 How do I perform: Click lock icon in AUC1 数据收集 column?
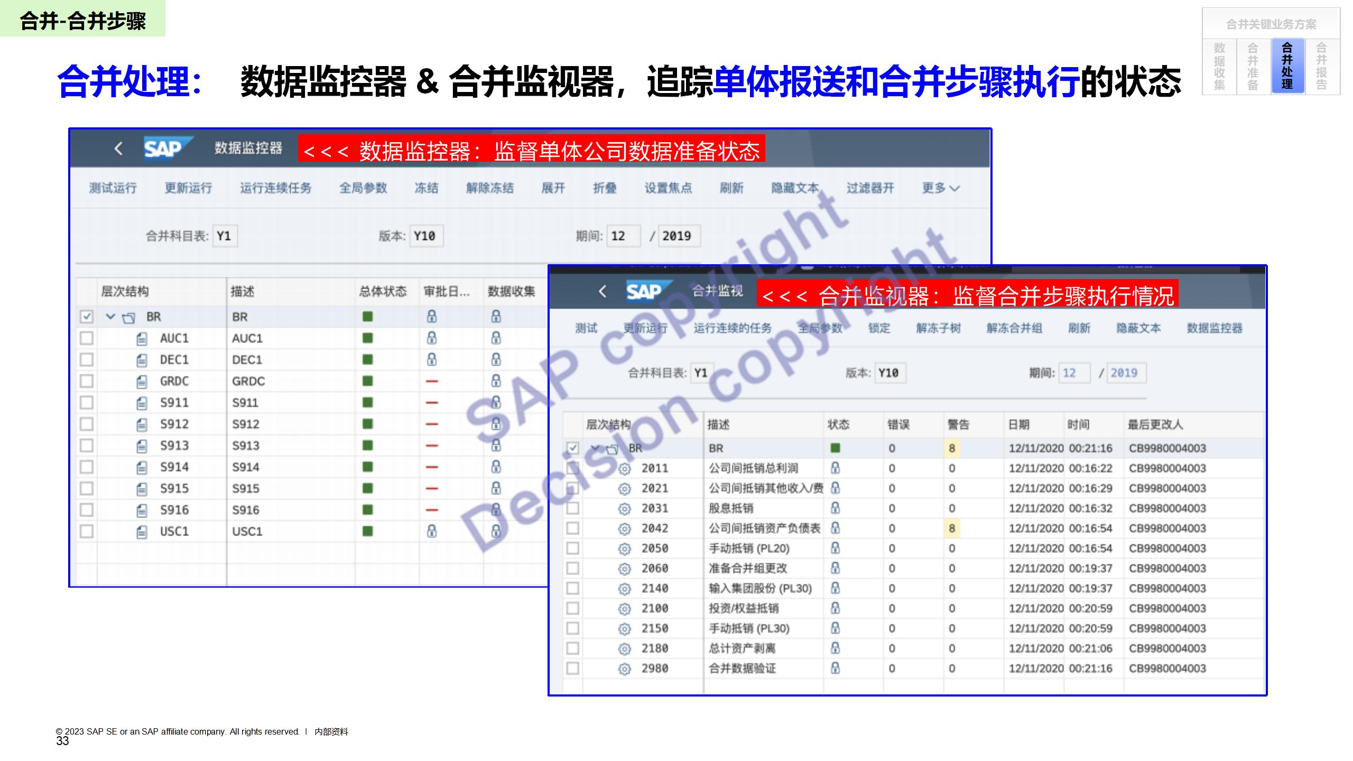(496, 338)
